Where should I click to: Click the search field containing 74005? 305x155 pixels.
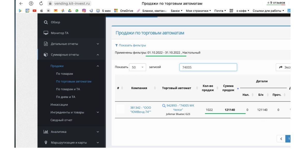pos(208,67)
